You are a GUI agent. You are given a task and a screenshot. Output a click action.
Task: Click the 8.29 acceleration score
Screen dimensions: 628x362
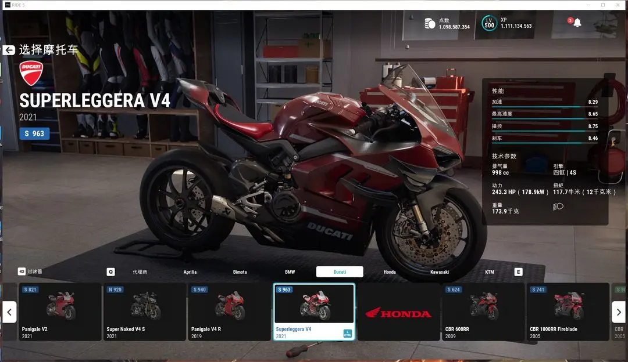point(593,102)
